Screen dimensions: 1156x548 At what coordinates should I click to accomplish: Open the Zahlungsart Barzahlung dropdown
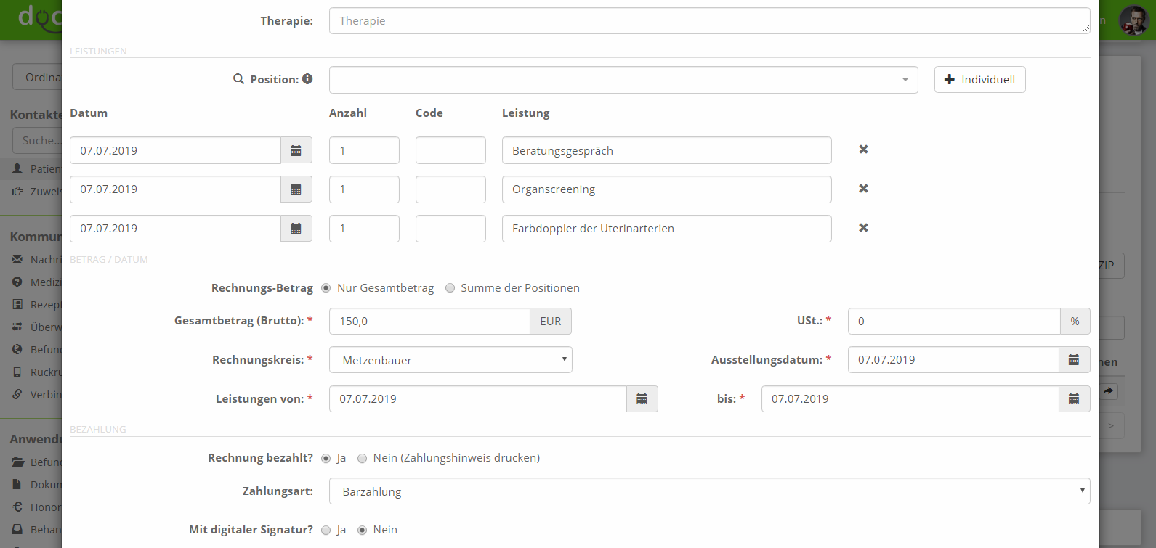(709, 491)
